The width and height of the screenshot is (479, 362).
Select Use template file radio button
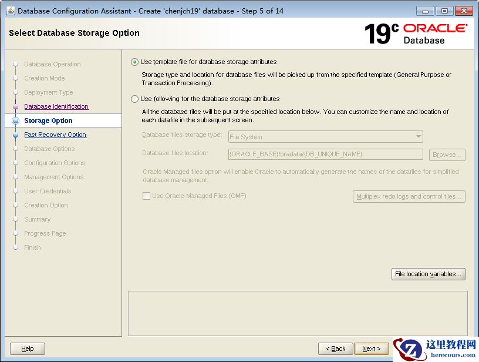tap(134, 62)
